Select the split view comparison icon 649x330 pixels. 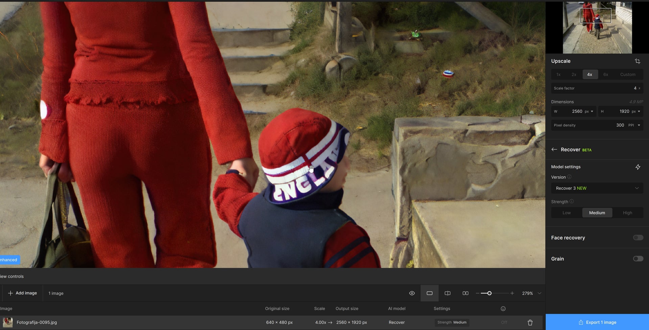tap(447, 293)
